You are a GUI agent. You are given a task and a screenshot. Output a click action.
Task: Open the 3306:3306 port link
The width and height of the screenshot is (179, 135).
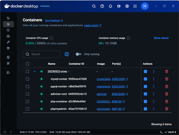[118, 79]
